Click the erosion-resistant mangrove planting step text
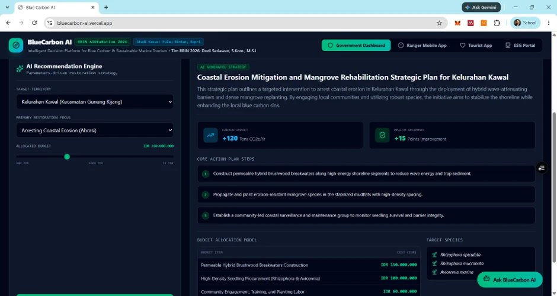Image resolution: width=557 pixels, height=296 pixels. tap(318, 195)
